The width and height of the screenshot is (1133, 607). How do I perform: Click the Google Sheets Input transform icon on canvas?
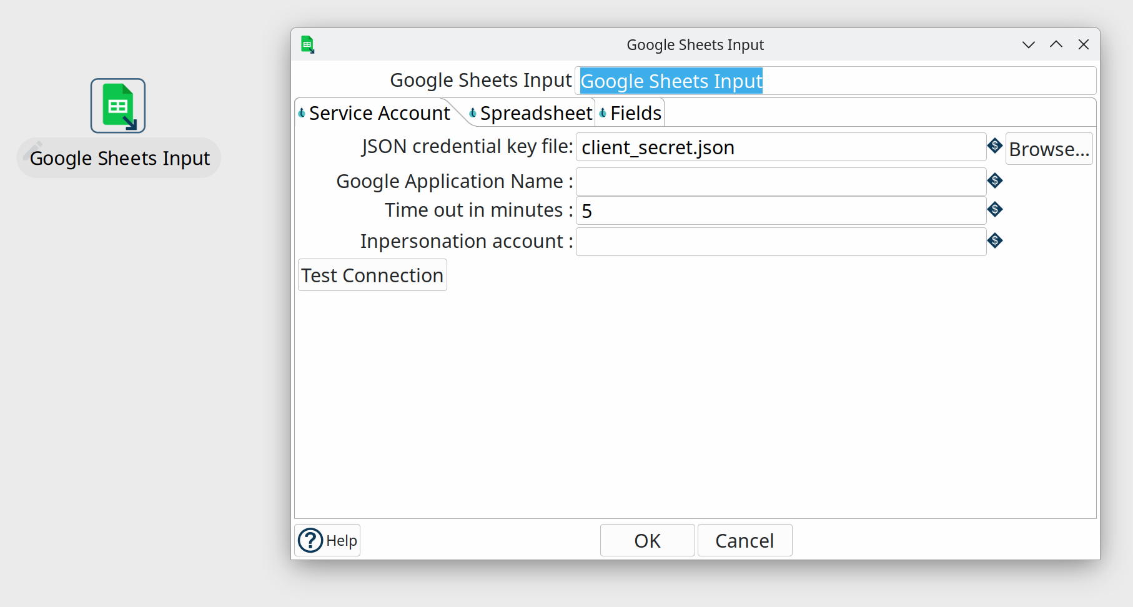tap(118, 106)
